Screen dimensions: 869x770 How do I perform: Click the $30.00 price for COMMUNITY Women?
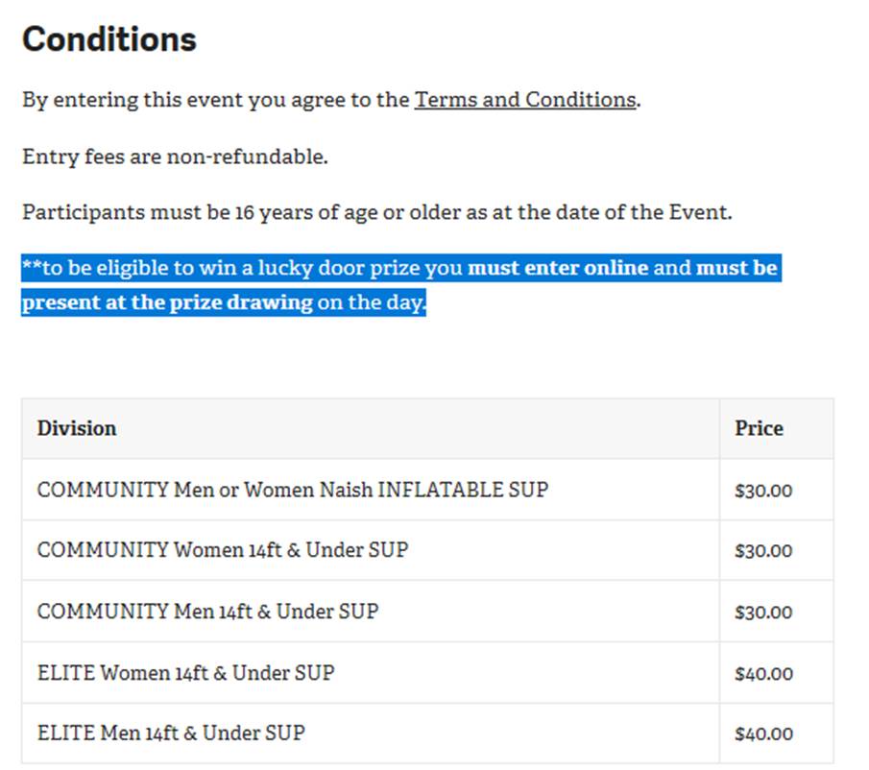763,551
